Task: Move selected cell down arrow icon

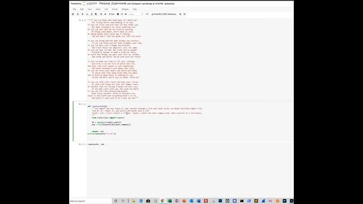Action: click(105, 14)
